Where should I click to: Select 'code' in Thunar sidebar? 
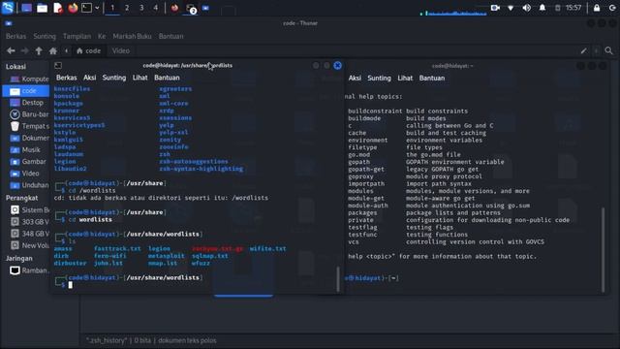tap(26, 90)
